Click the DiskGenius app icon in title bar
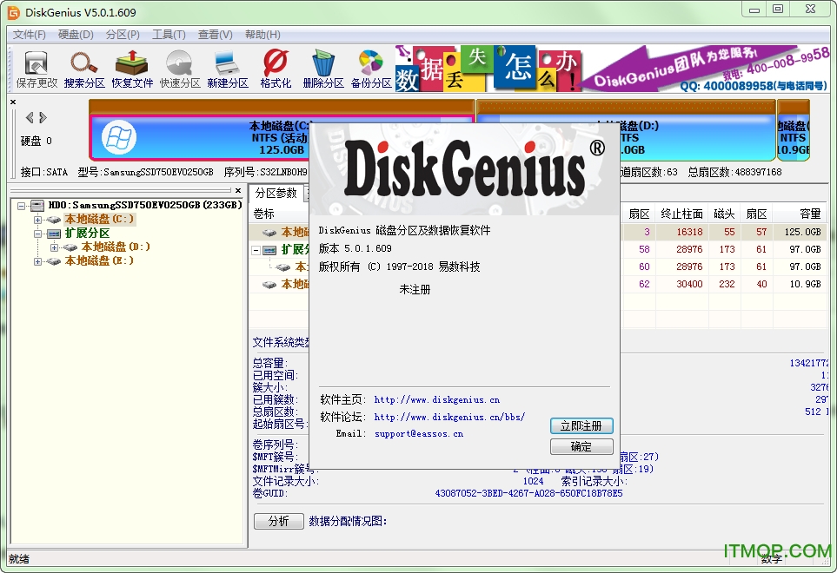 (13, 12)
